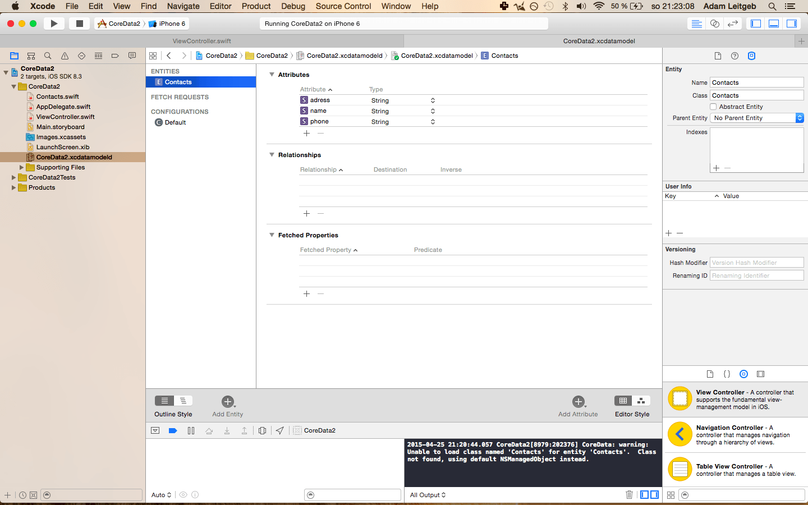Open the Symbol navigator
808x505 pixels.
[x=31, y=56]
